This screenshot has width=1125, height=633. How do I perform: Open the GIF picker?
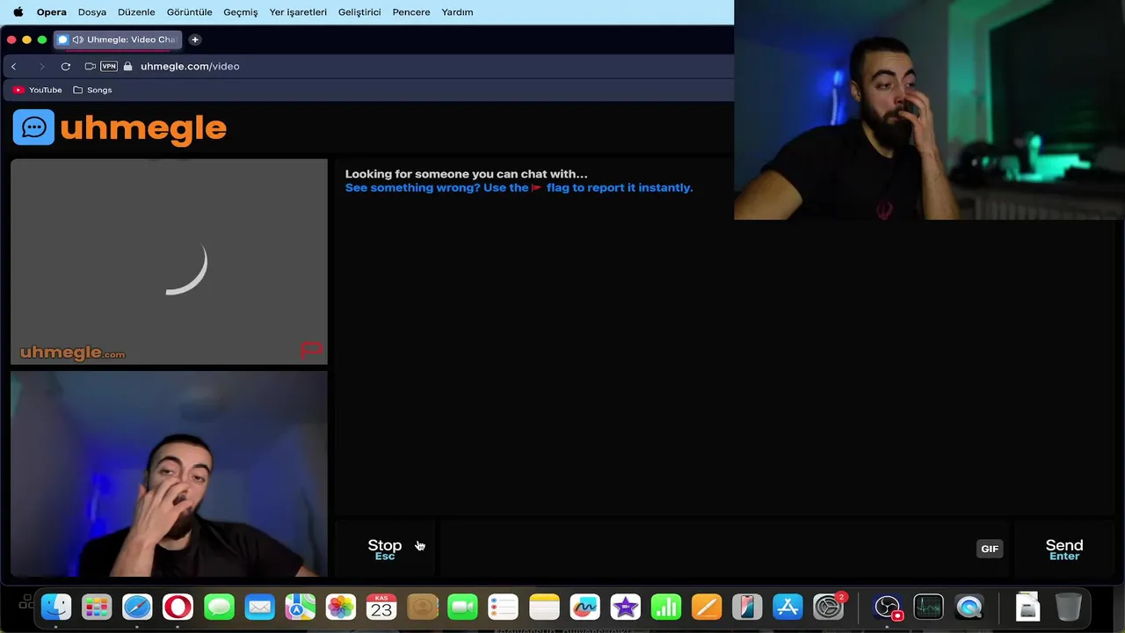(990, 549)
